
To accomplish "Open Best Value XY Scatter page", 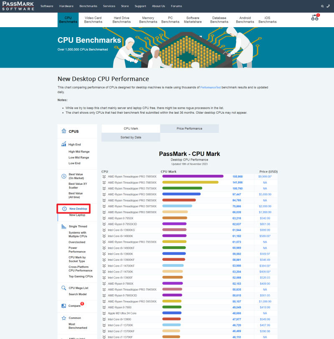I will pyautogui.click(x=78, y=186).
